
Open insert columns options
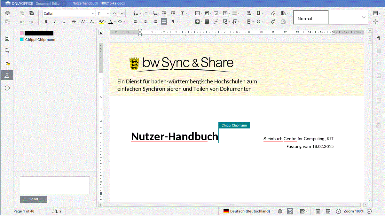pyautogui.click(x=260, y=22)
